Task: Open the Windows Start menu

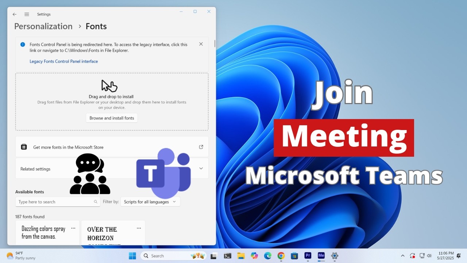Action: [x=132, y=256]
